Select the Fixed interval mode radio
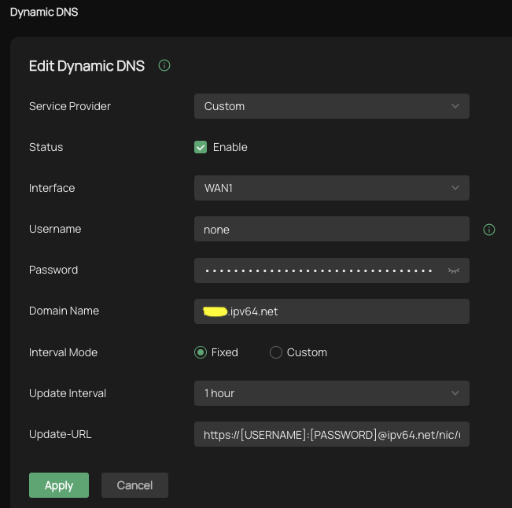The image size is (512, 508). [x=201, y=352]
